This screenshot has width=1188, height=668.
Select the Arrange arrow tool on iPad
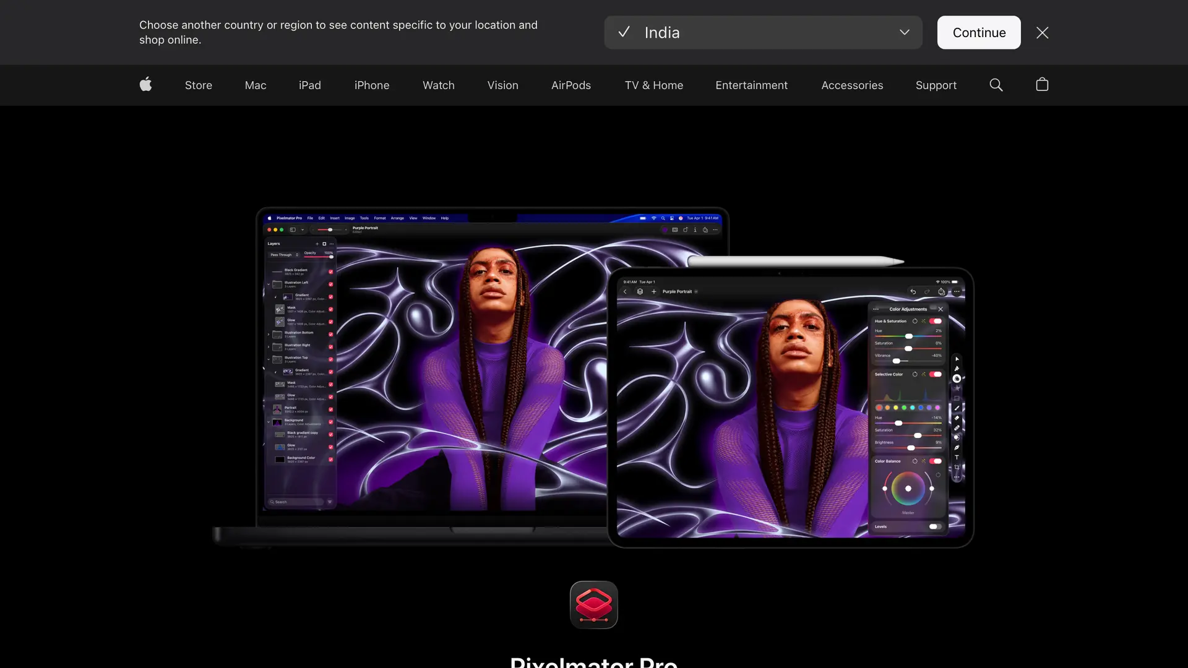pos(957,359)
